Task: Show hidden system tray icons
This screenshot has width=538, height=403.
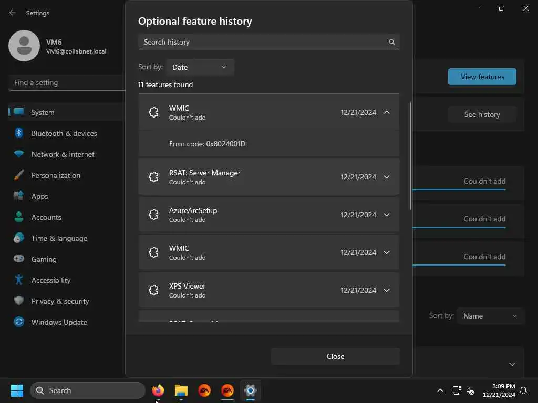Action: (440, 390)
